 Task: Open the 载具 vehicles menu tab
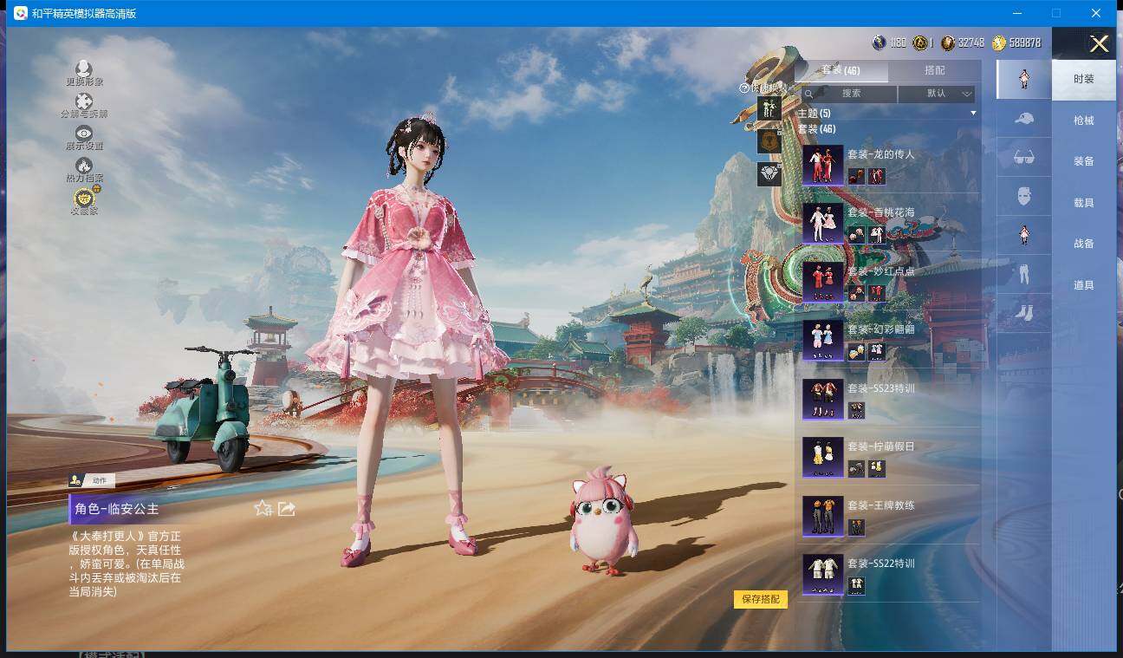coord(1083,203)
